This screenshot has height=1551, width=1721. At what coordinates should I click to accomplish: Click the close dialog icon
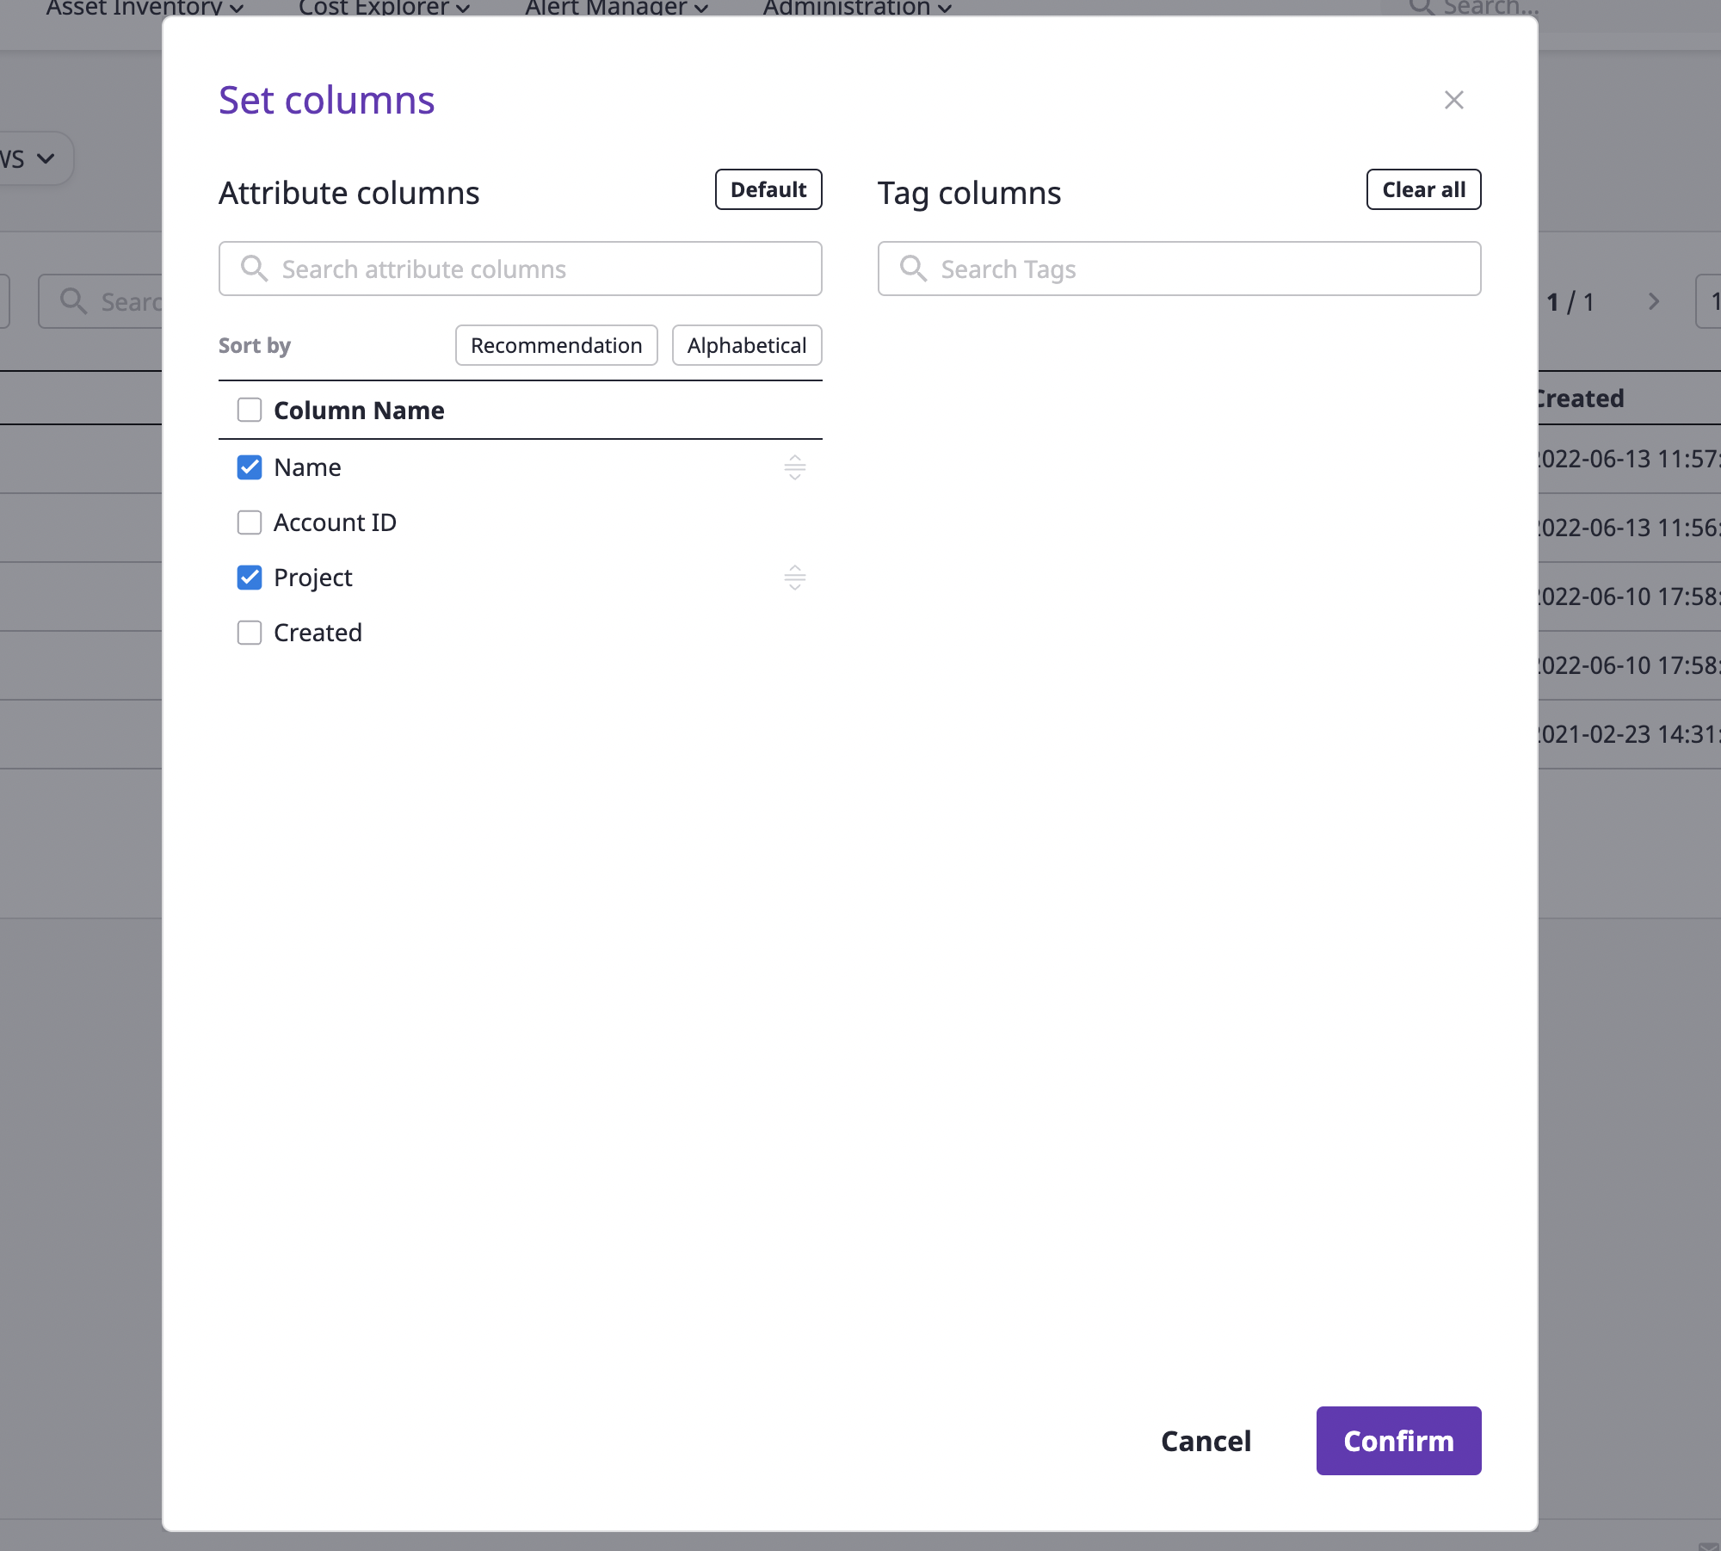tap(1452, 99)
